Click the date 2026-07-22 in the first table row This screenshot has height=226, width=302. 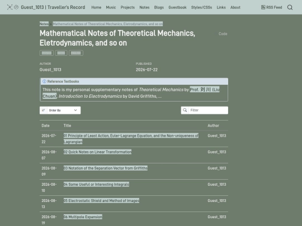click(x=49, y=138)
